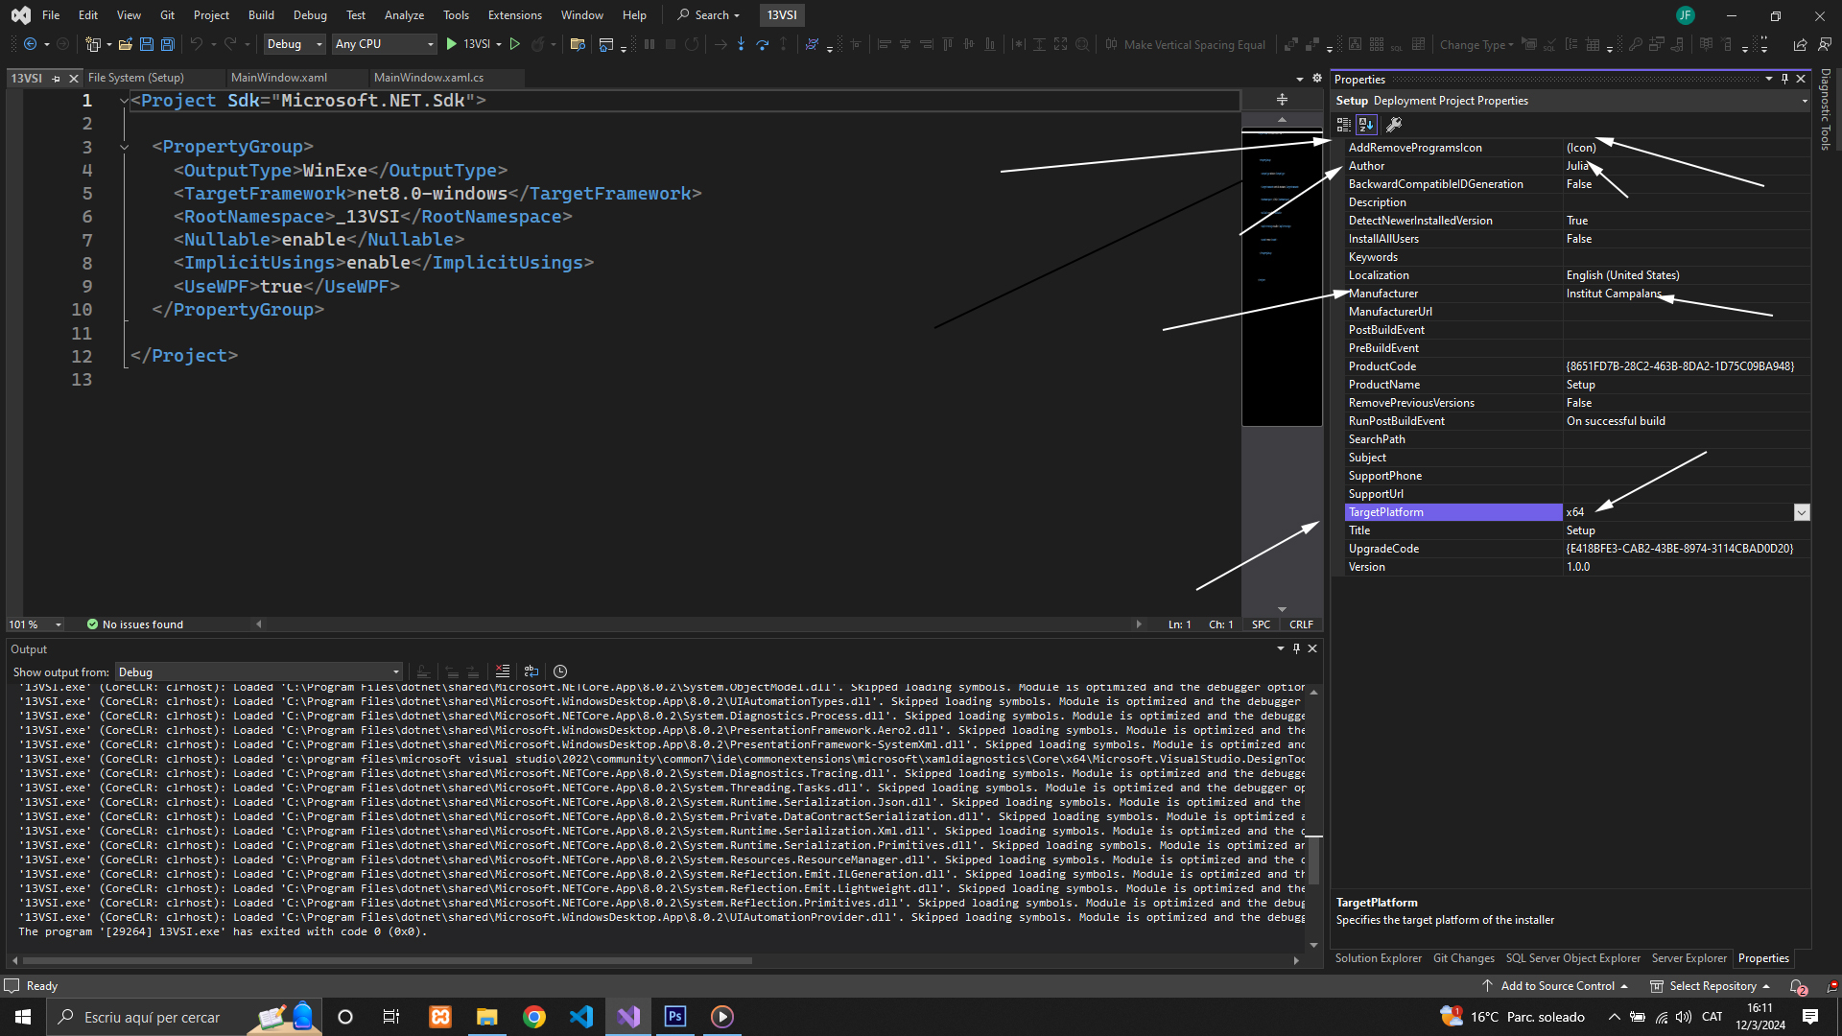The image size is (1842, 1036).
Task: Click the Save All toolbar icon
Action: pos(168,44)
